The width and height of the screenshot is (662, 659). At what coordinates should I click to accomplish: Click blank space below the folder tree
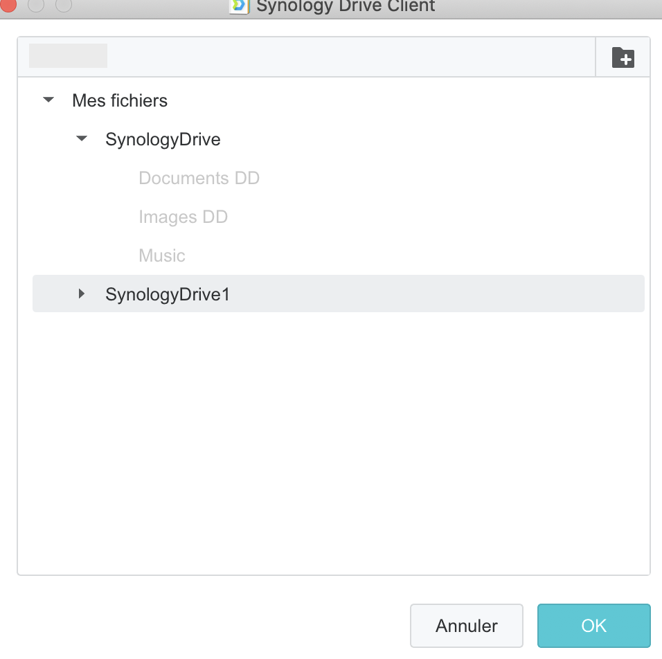pos(332,443)
